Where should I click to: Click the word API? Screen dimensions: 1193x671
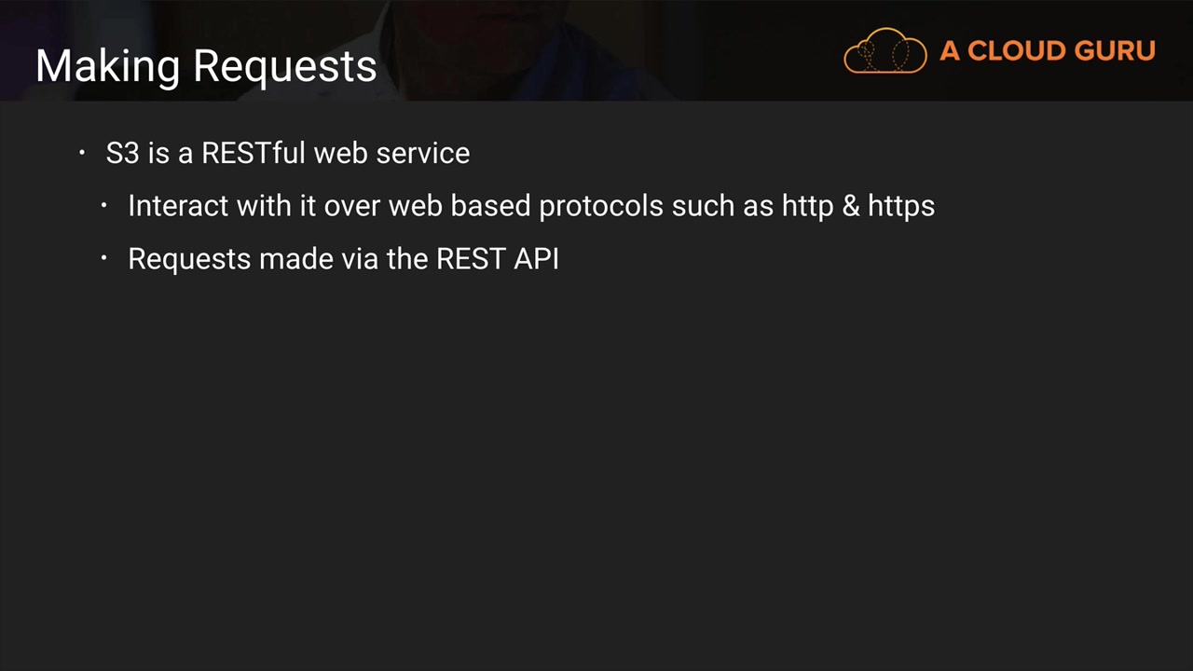[537, 259]
